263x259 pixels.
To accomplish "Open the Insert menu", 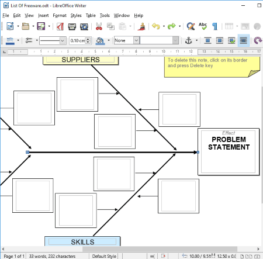I will [43, 15].
